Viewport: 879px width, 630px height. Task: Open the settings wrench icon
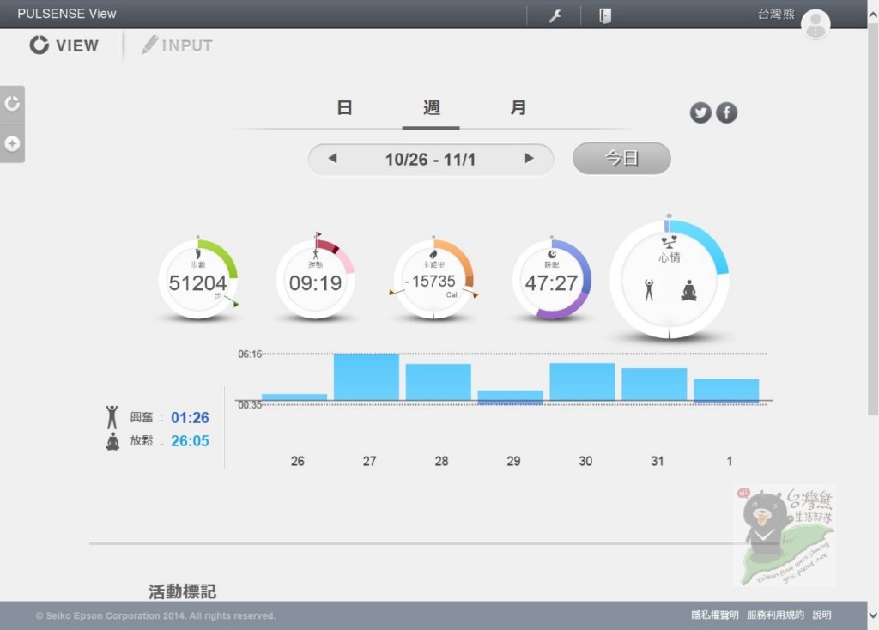555,15
